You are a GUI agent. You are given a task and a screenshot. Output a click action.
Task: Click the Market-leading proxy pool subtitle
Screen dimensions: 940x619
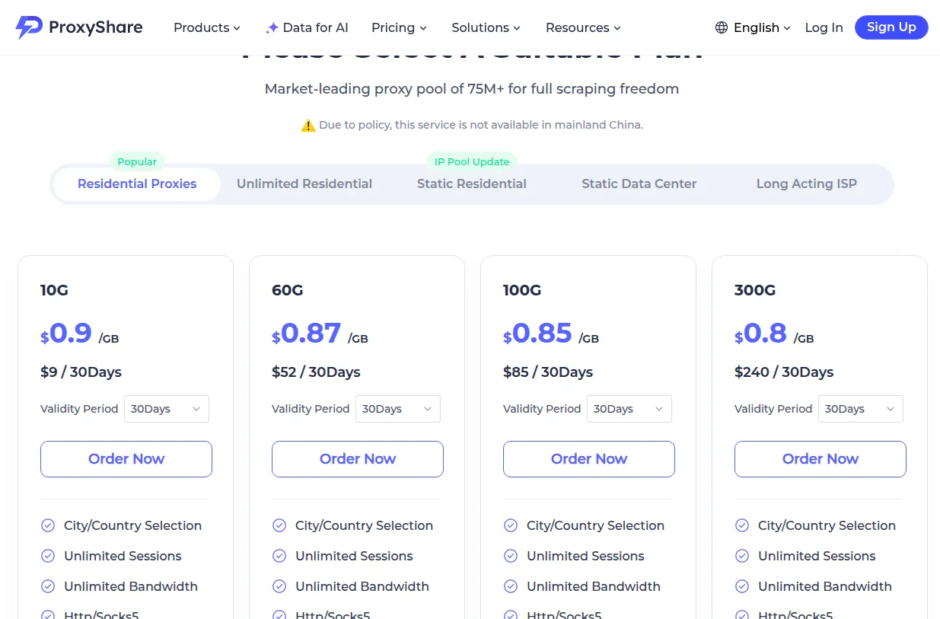click(472, 89)
